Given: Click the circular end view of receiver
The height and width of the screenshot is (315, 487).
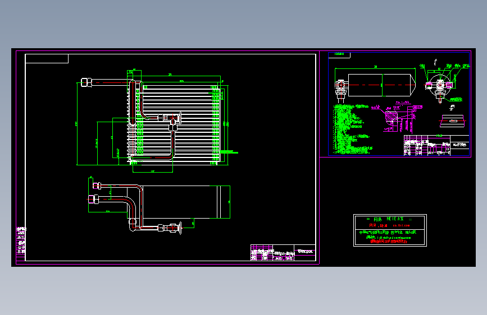Looking at the screenshot, I should (x=439, y=85).
